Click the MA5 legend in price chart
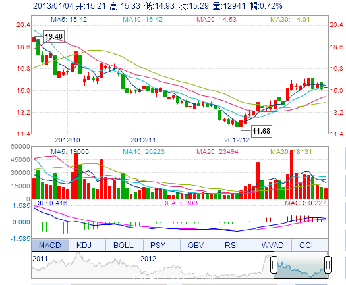The height and width of the screenshot is (285, 346). (x=69, y=19)
